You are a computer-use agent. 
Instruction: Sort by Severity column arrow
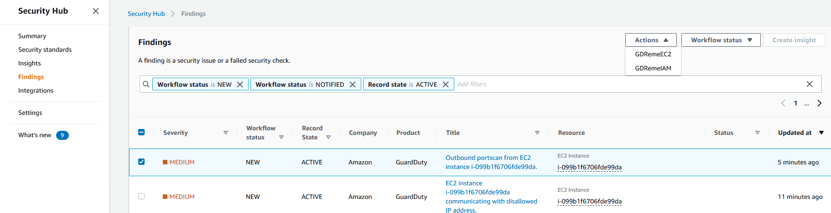tap(226, 133)
